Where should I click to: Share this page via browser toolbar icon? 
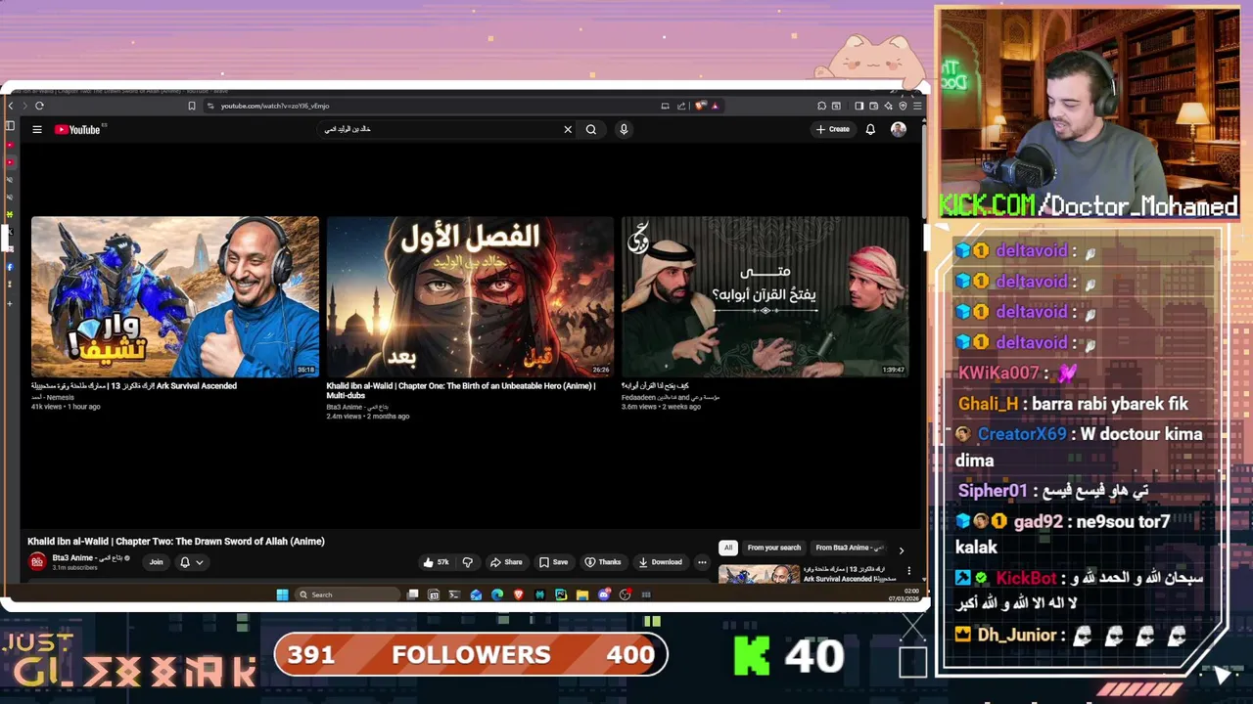pos(681,106)
